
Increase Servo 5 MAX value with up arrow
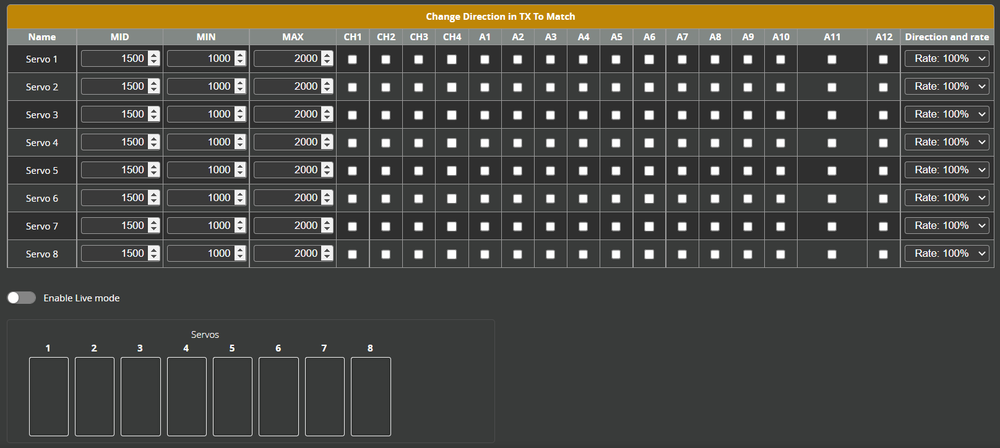[327, 166]
